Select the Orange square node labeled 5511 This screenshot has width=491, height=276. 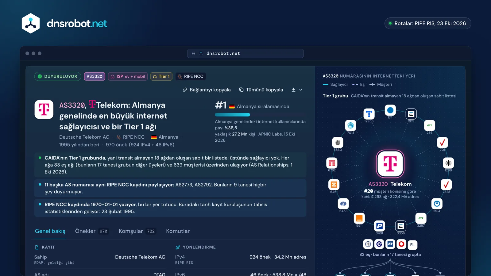359,218
